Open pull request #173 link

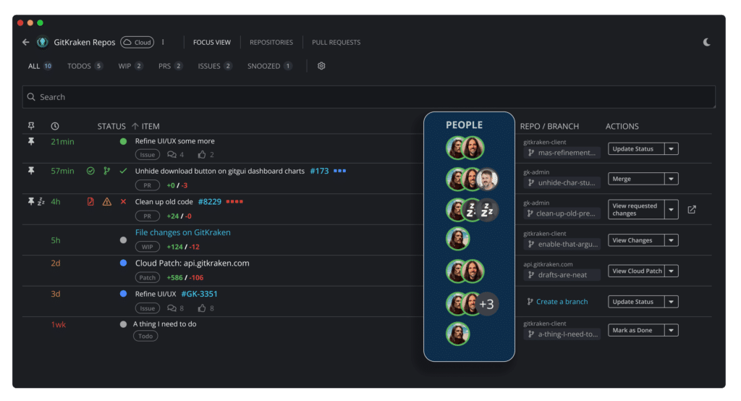319,171
